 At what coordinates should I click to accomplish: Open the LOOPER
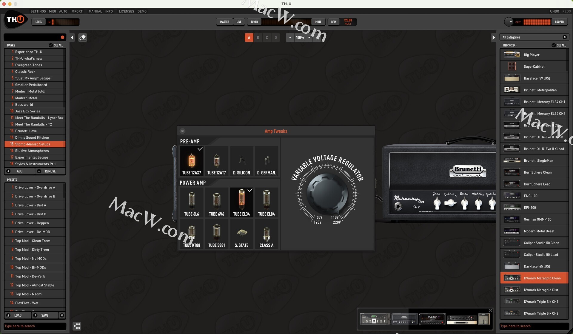[559, 22]
